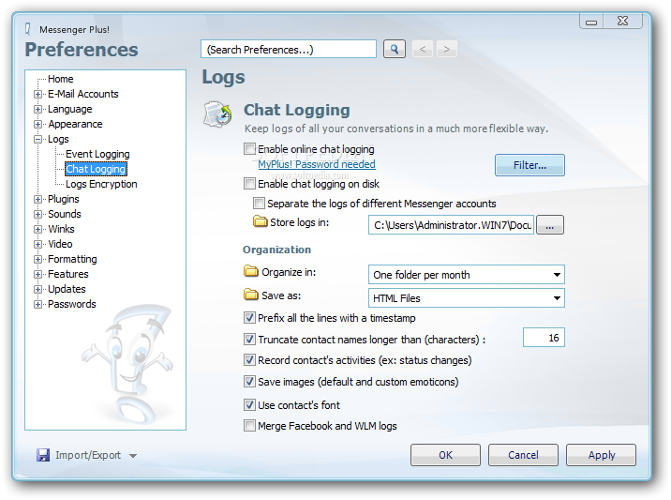Uncheck Record contact's activities
The image size is (671, 500).
pos(249,360)
